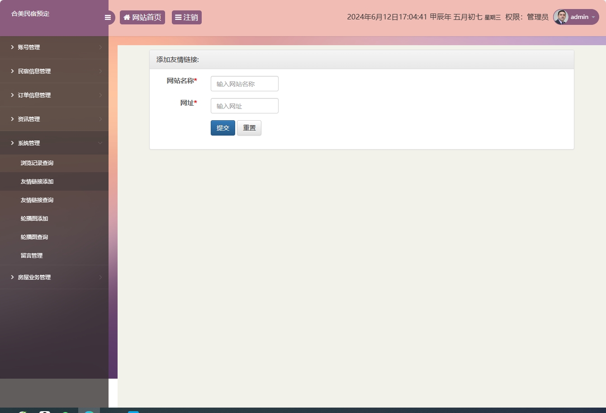
Task: Click the left arrow icon before 系统管理
Action: pyautogui.click(x=13, y=143)
